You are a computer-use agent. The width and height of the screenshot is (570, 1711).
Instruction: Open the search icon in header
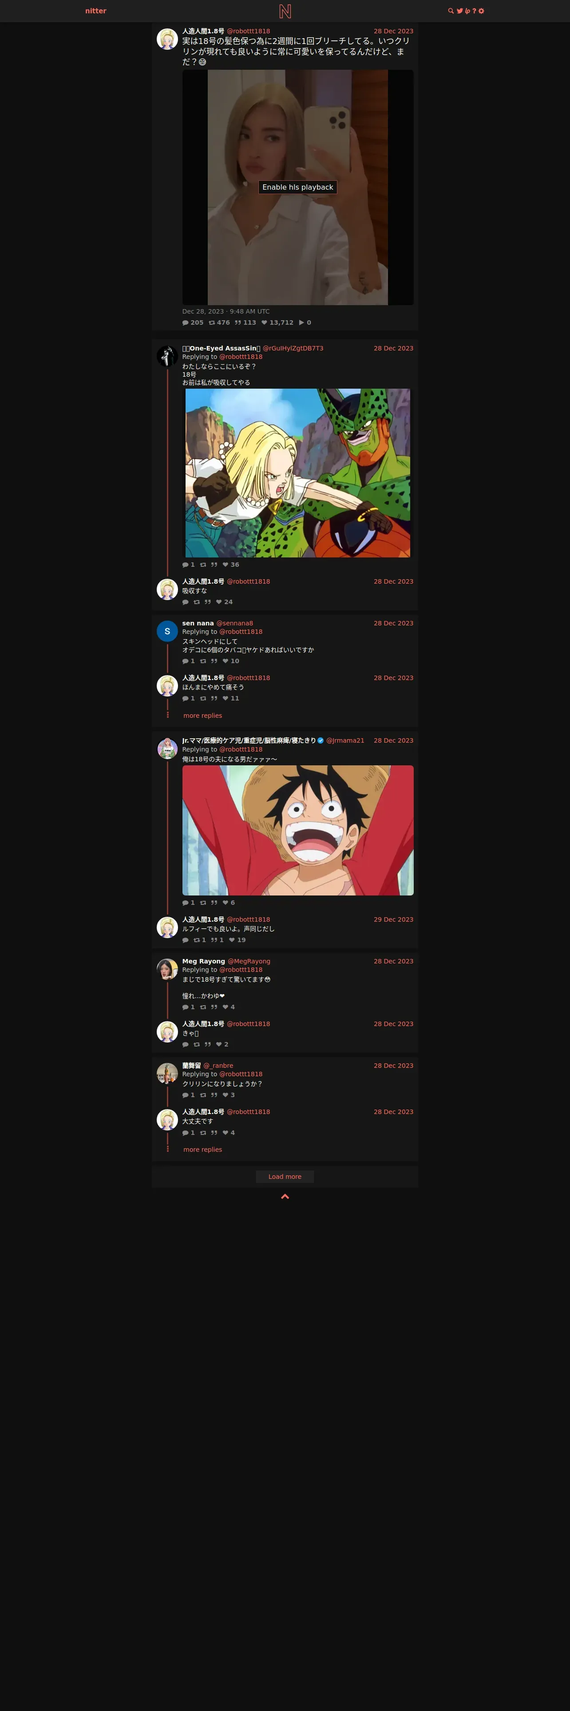point(451,11)
